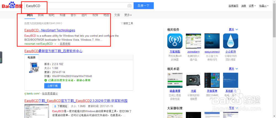Switch to the 新闻 tab
Viewport: 276px width, 118px height.
click(x=41, y=15)
